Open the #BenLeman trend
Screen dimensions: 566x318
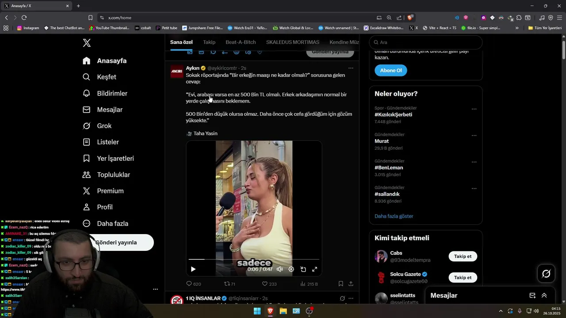389,167
